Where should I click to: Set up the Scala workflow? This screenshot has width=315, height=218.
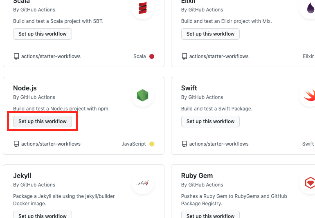[x=43, y=34]
